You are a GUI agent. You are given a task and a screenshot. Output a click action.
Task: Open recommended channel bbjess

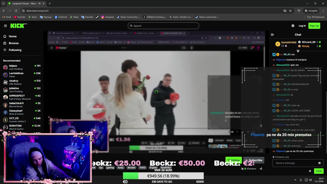point(22,67)
